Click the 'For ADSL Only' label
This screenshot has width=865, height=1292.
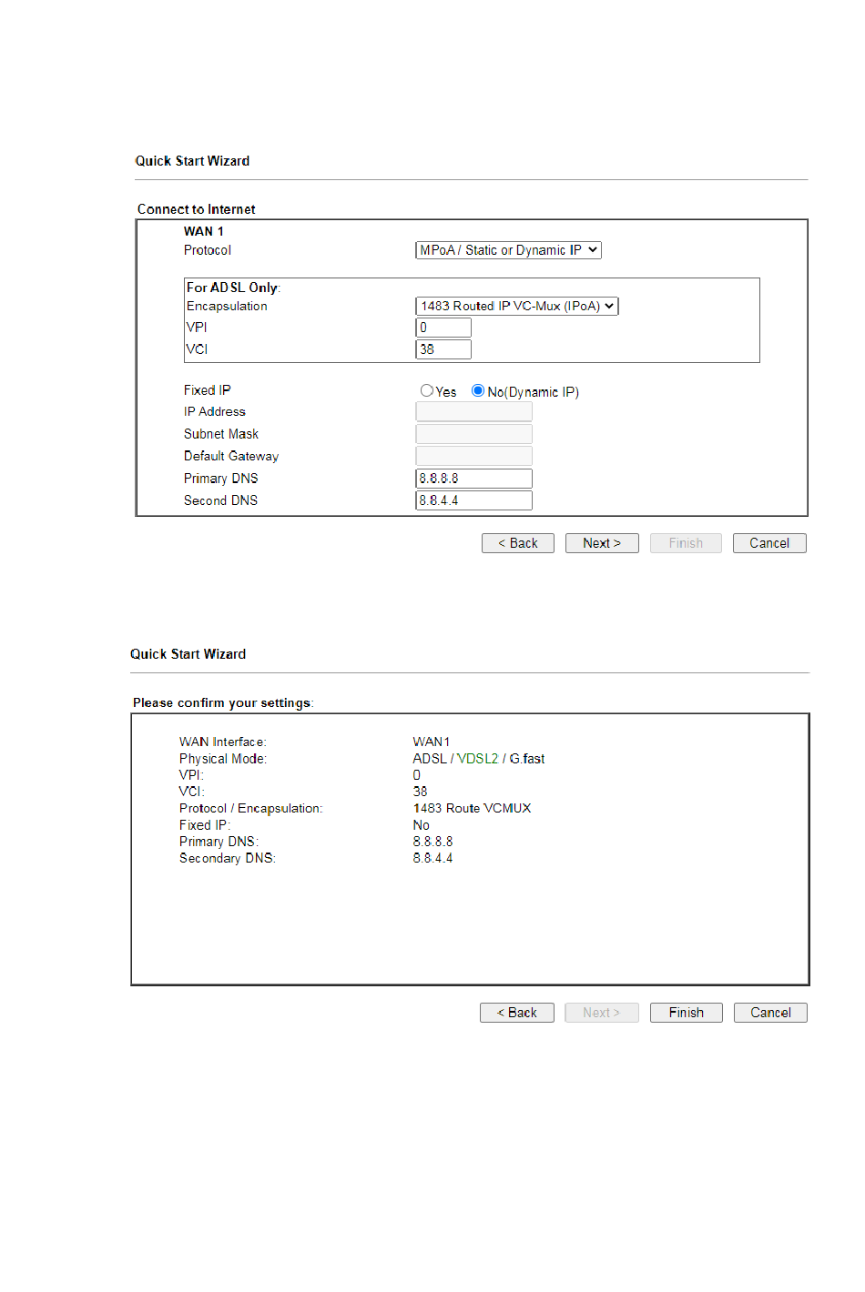tap(233, 288)
